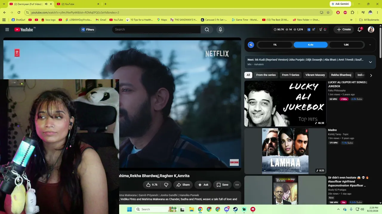Click the Ask button below the video
The image size is (382, 214).
(203, 185)
